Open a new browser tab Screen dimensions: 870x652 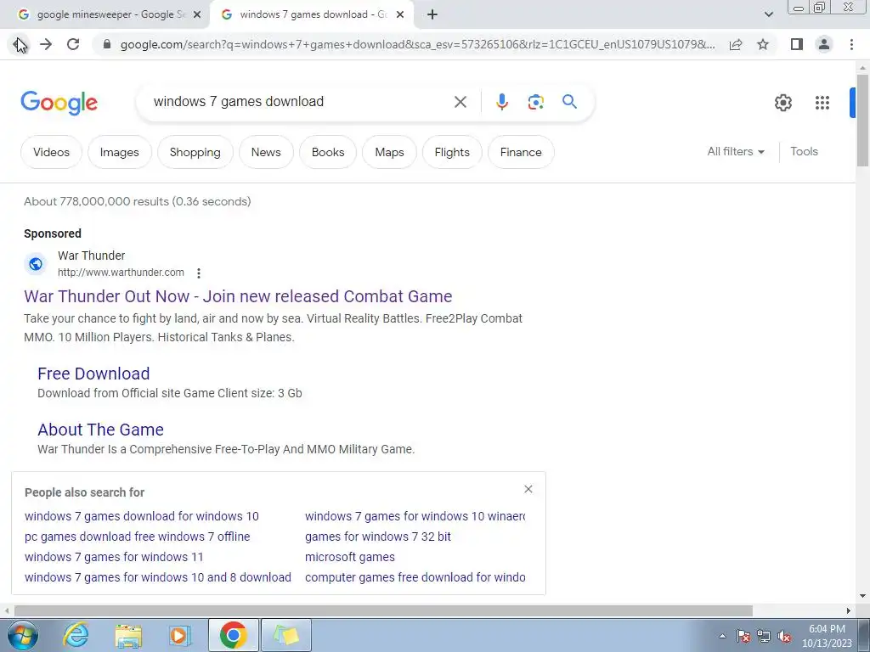click(432, 14)
